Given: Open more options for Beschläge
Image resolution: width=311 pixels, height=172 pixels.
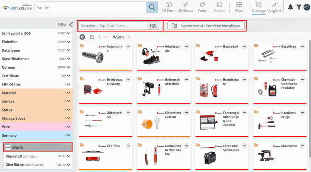Looking at the screenshot, I should (302, 46).
